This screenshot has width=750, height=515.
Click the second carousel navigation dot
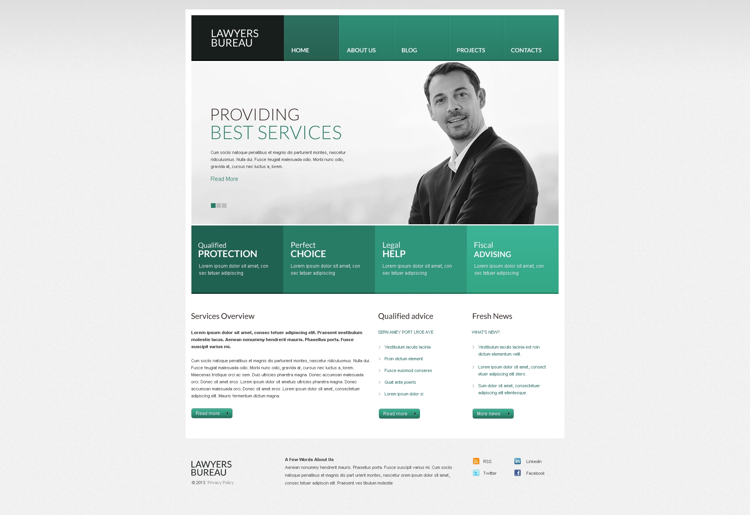click(219, 206)
